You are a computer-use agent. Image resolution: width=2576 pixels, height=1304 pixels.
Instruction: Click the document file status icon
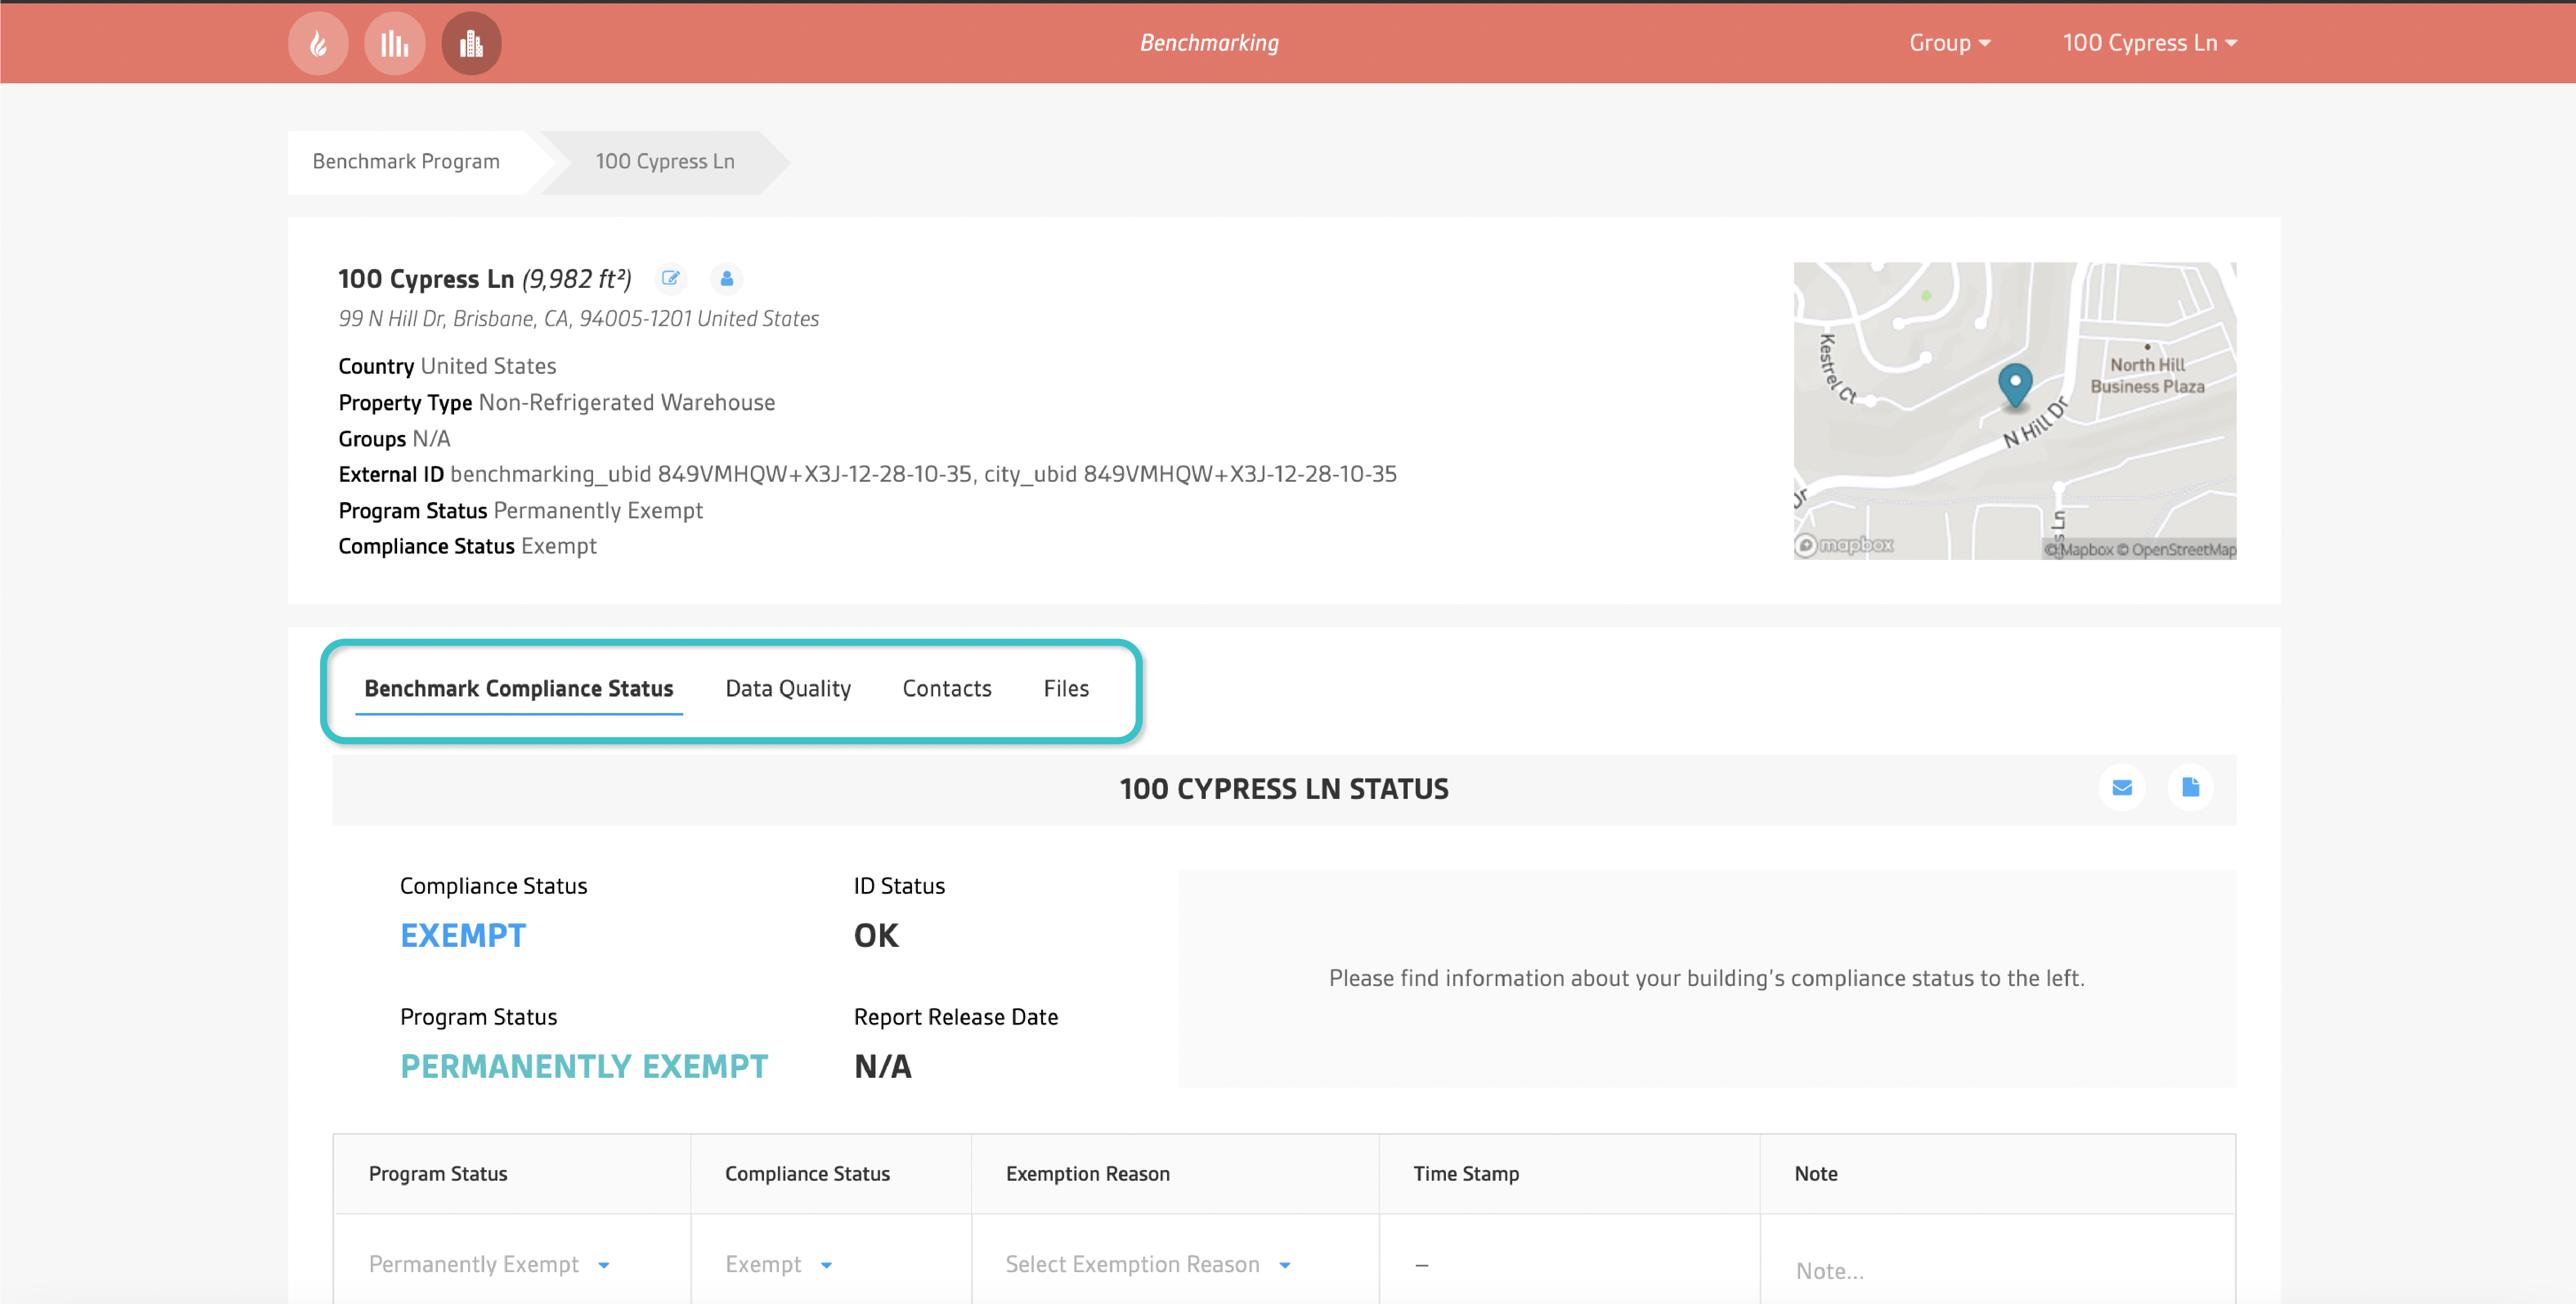coord(2190,788)
